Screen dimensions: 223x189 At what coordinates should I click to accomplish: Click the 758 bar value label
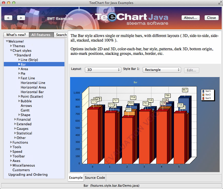(133, 97)
